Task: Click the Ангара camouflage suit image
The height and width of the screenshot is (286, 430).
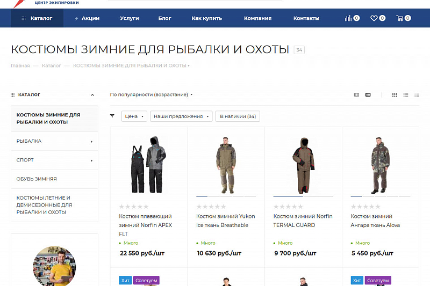Action: tap(381, 165)
